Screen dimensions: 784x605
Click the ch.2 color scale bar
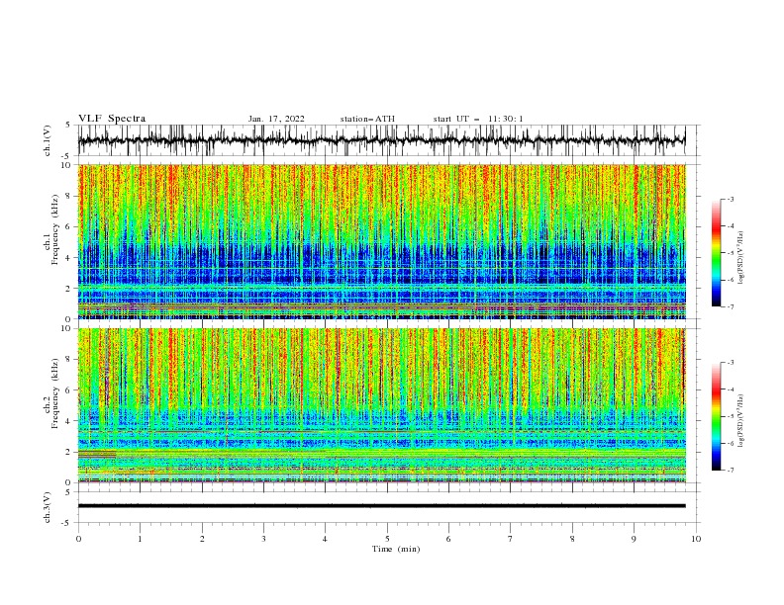pos(716,416)
